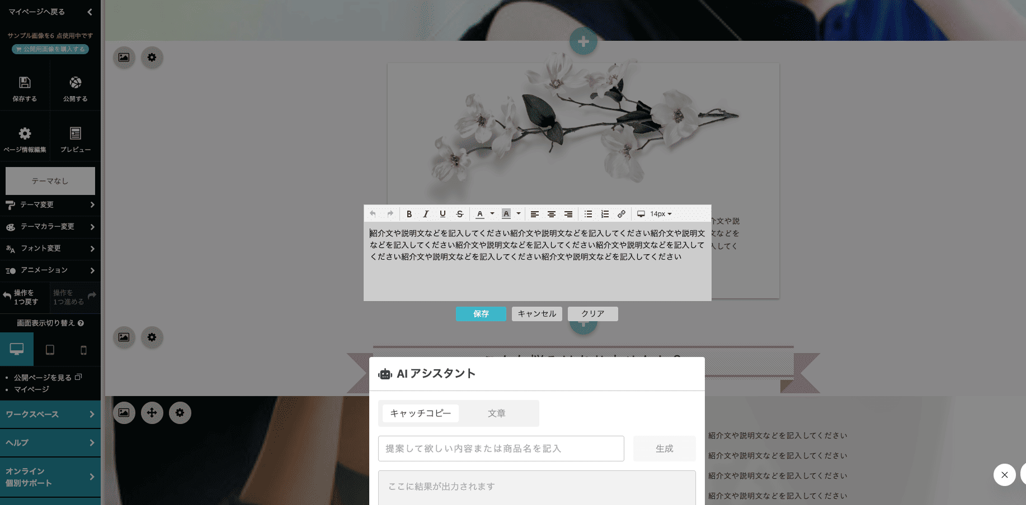This screenshot has height=505, width=1026.
Task: Open 公開ページを見る link
Action: (x=48, y=378)
